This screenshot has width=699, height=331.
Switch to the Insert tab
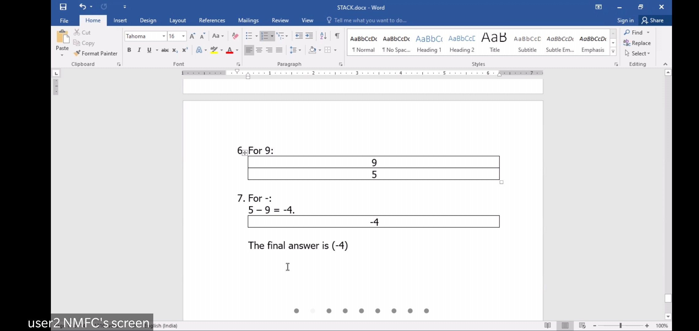tap(120, 20)
